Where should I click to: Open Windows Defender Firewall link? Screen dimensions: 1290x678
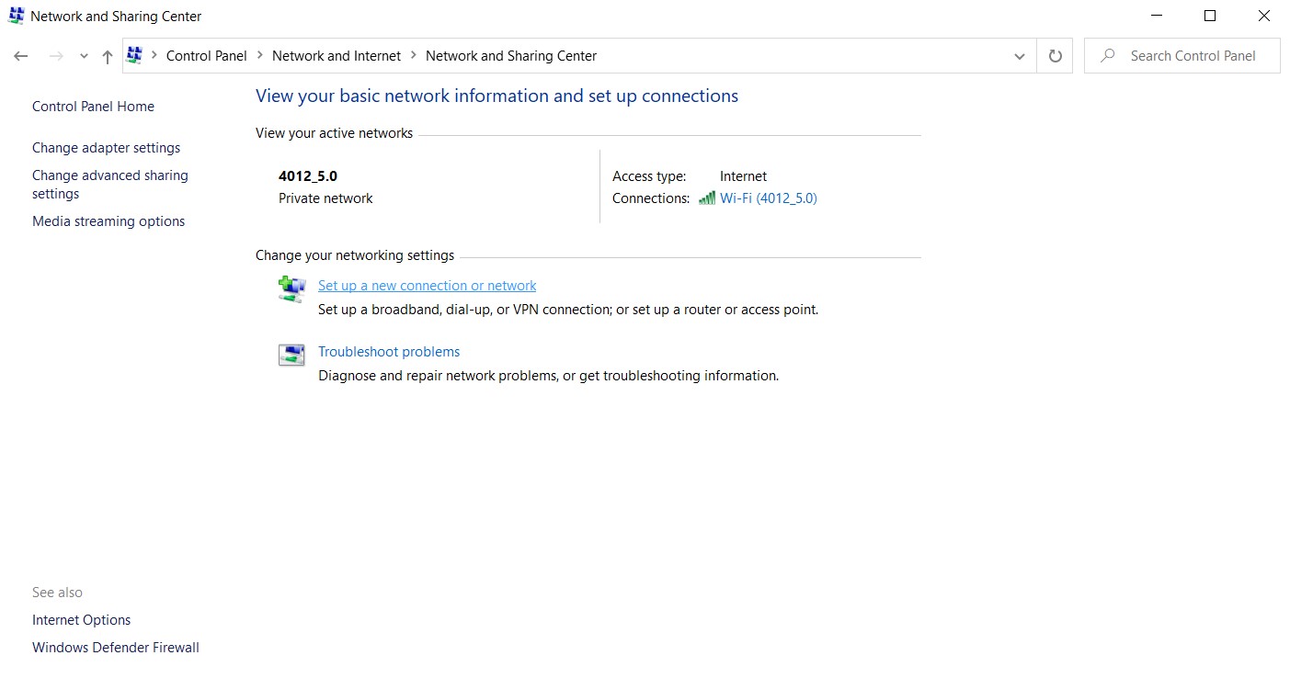[x=115, y=648]
